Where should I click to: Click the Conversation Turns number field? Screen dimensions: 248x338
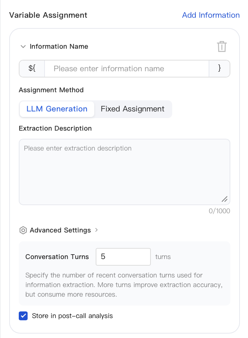[x=123, y=257]
